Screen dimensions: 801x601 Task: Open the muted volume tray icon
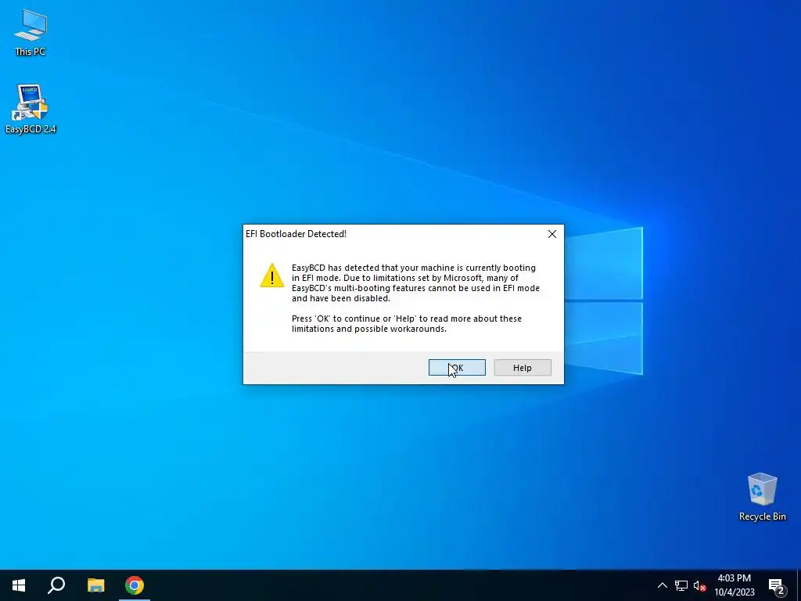(x=699, y=585)
